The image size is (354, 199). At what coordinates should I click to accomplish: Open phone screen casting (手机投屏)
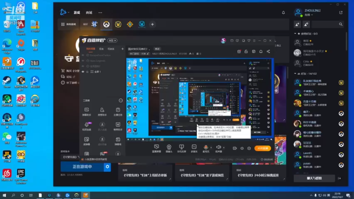[x=181, y=149]
